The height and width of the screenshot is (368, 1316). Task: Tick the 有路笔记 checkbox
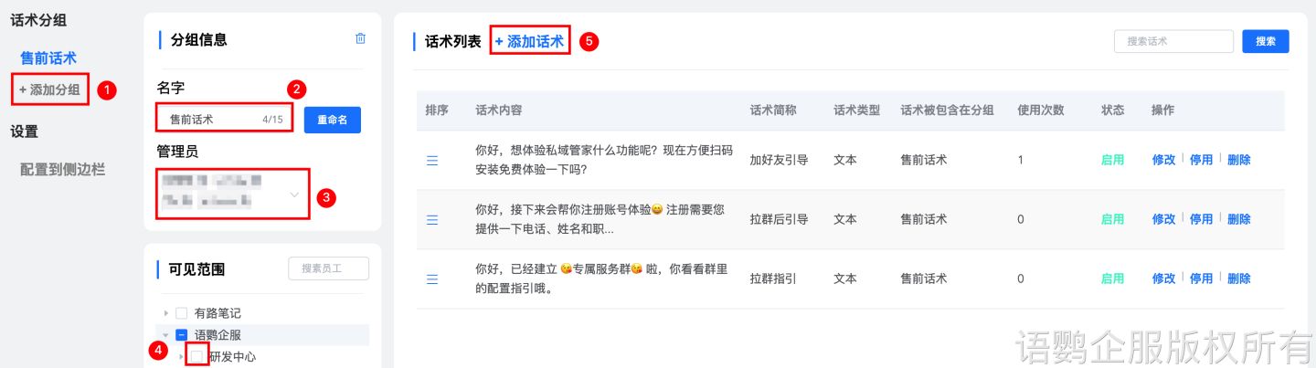[x=181, y=313]
